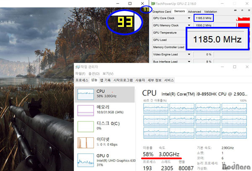Viewport: 252px width, 171px height.
Task: Open the 앱 기록 tab
Action: tap(105, 80)
